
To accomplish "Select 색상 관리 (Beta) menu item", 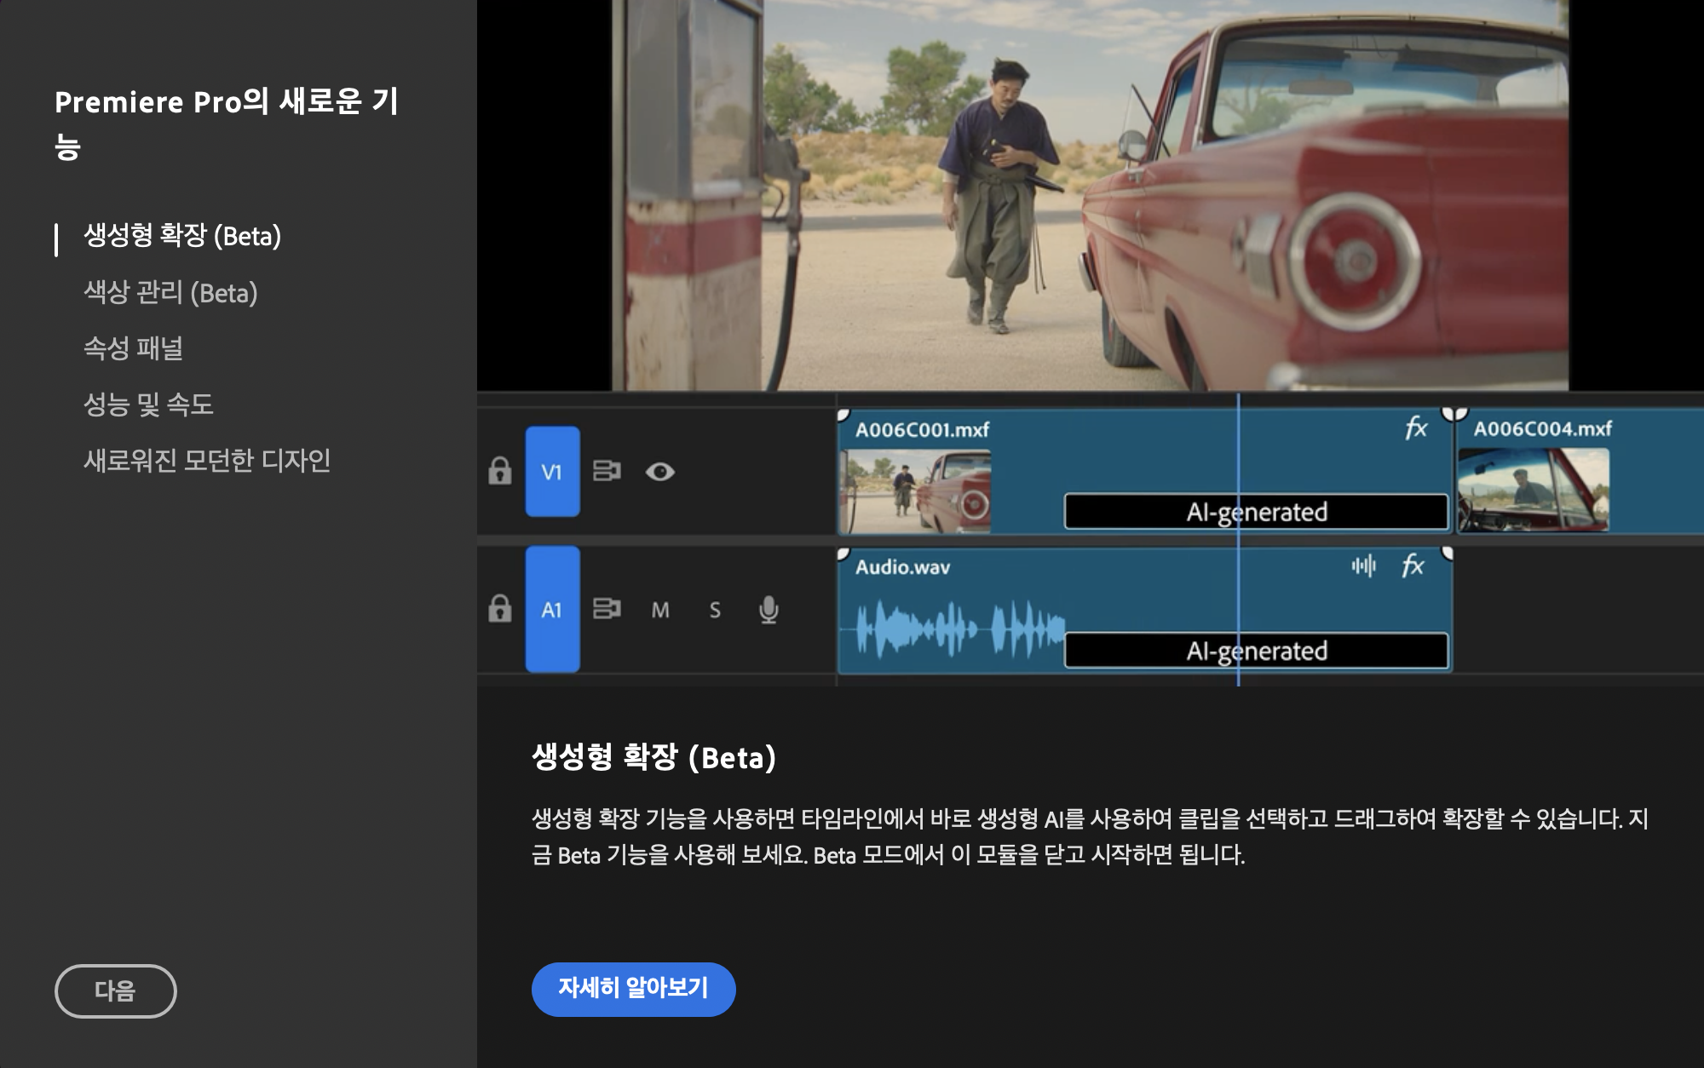I will pos(170,292).
